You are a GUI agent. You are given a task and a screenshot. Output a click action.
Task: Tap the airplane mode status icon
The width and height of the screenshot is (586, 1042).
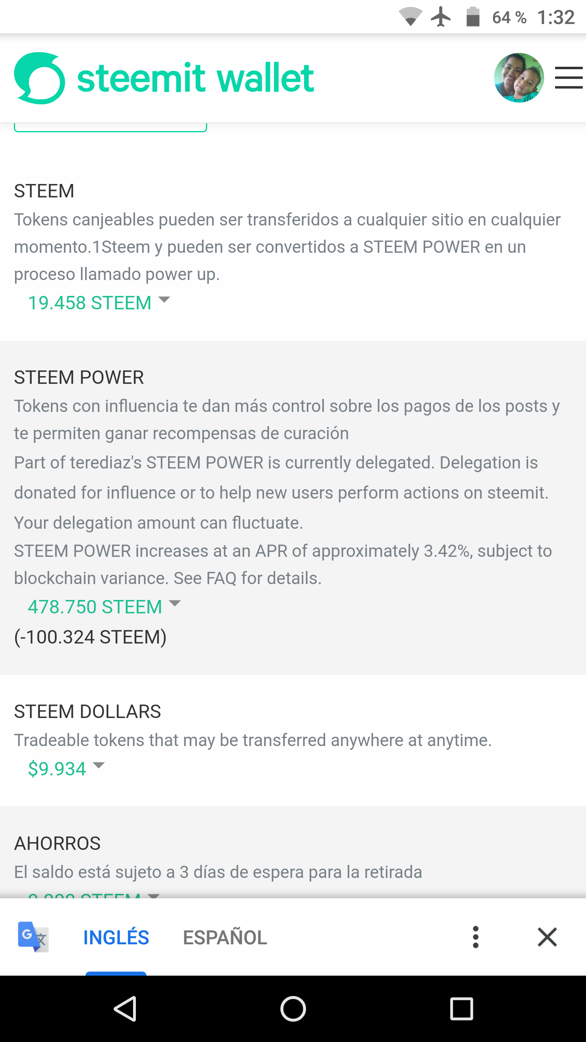click(x=441, y=17)
